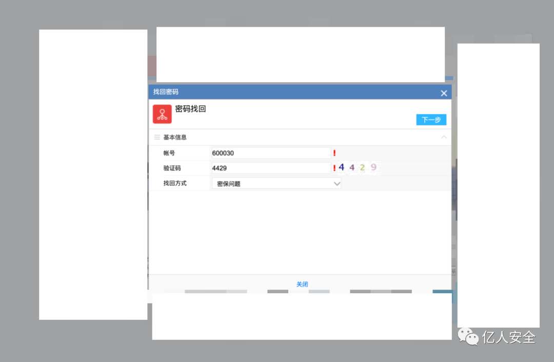The image size is (554, 362).
Task: Click inside the 帐号 input showing 600030
Action: (x=267, y=153)
